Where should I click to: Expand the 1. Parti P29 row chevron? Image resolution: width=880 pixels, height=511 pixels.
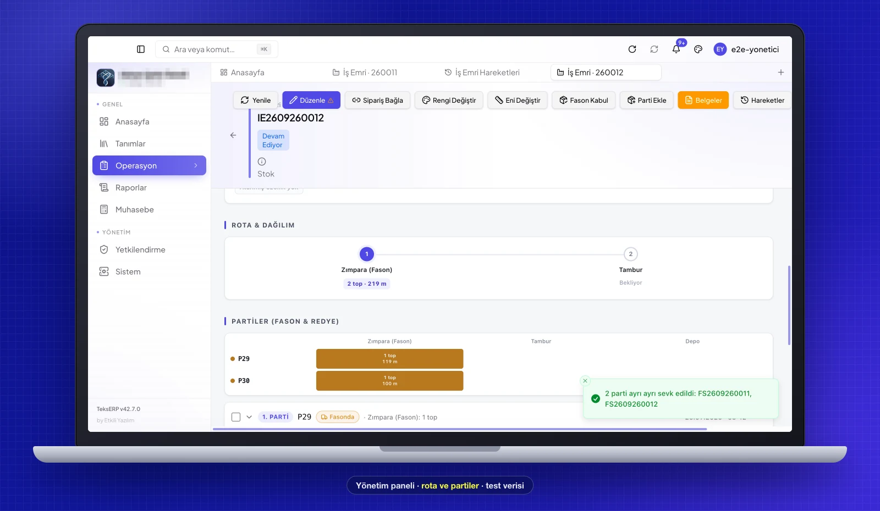[249, 417]
